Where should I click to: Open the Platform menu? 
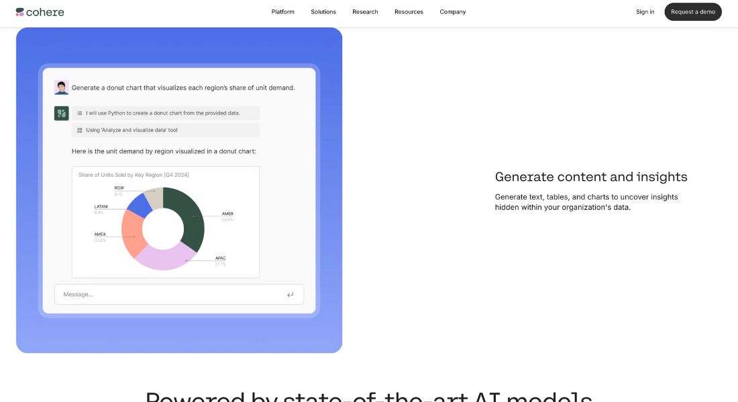283,12
